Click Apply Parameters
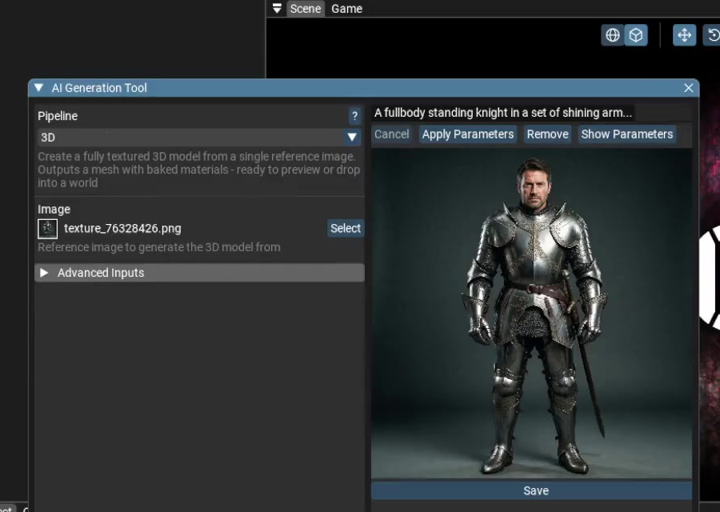The image size is (720, 512). pos(468,134)
